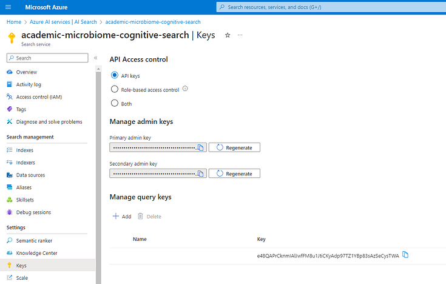Viewport: 446px width, 284px height.
Task: Add a new query key
Action: pyautogui.click(x=122, y=216)
